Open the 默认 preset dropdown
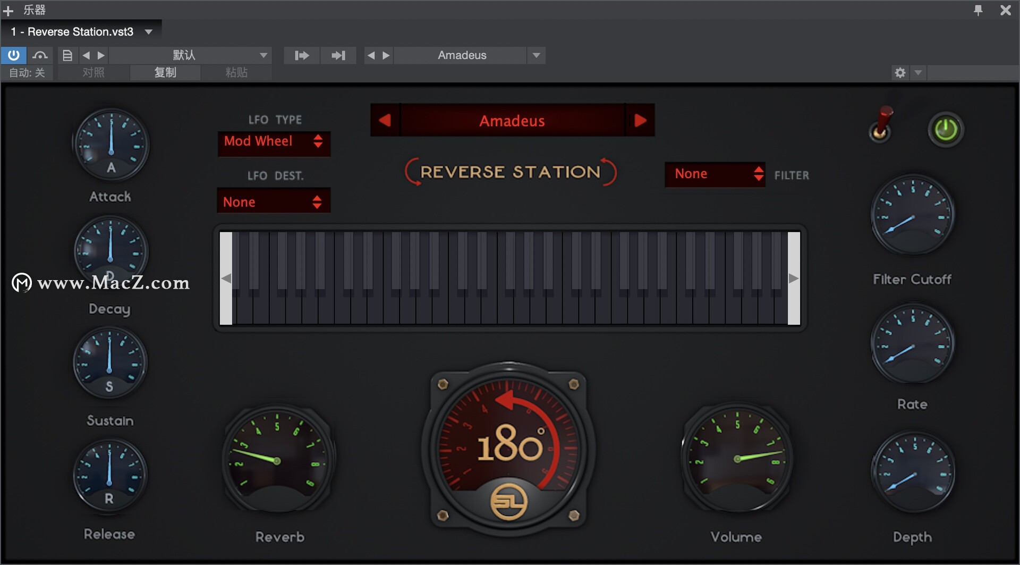Viewport: 1020px width, 565px height. (x=191, y=55)
